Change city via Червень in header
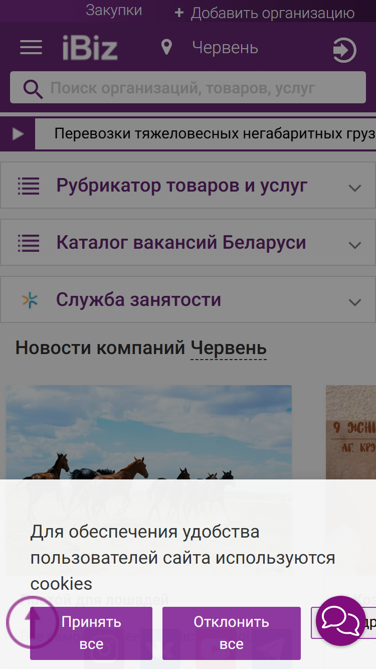 coord(225,48)
